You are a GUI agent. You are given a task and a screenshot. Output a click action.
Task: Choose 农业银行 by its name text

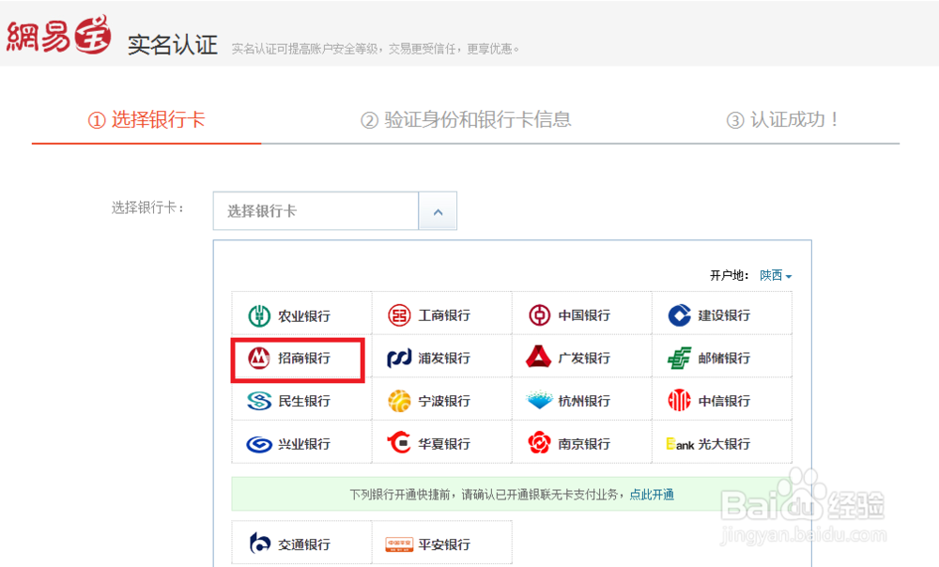click(303, 315)
